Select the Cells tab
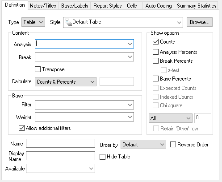 click(x=132, y=6)
